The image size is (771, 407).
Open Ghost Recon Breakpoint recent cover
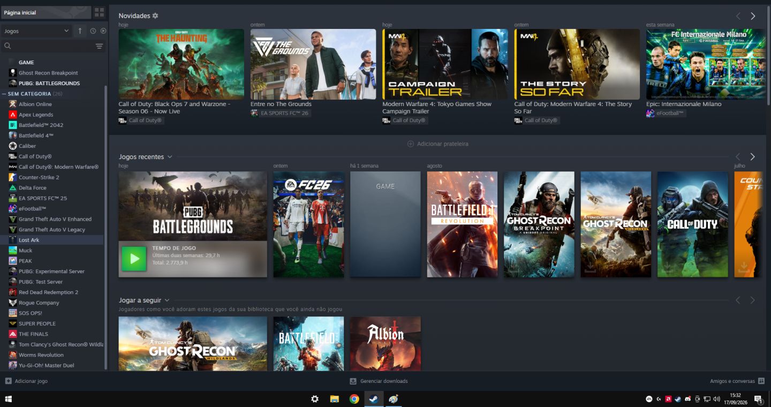tap(539, 224)
